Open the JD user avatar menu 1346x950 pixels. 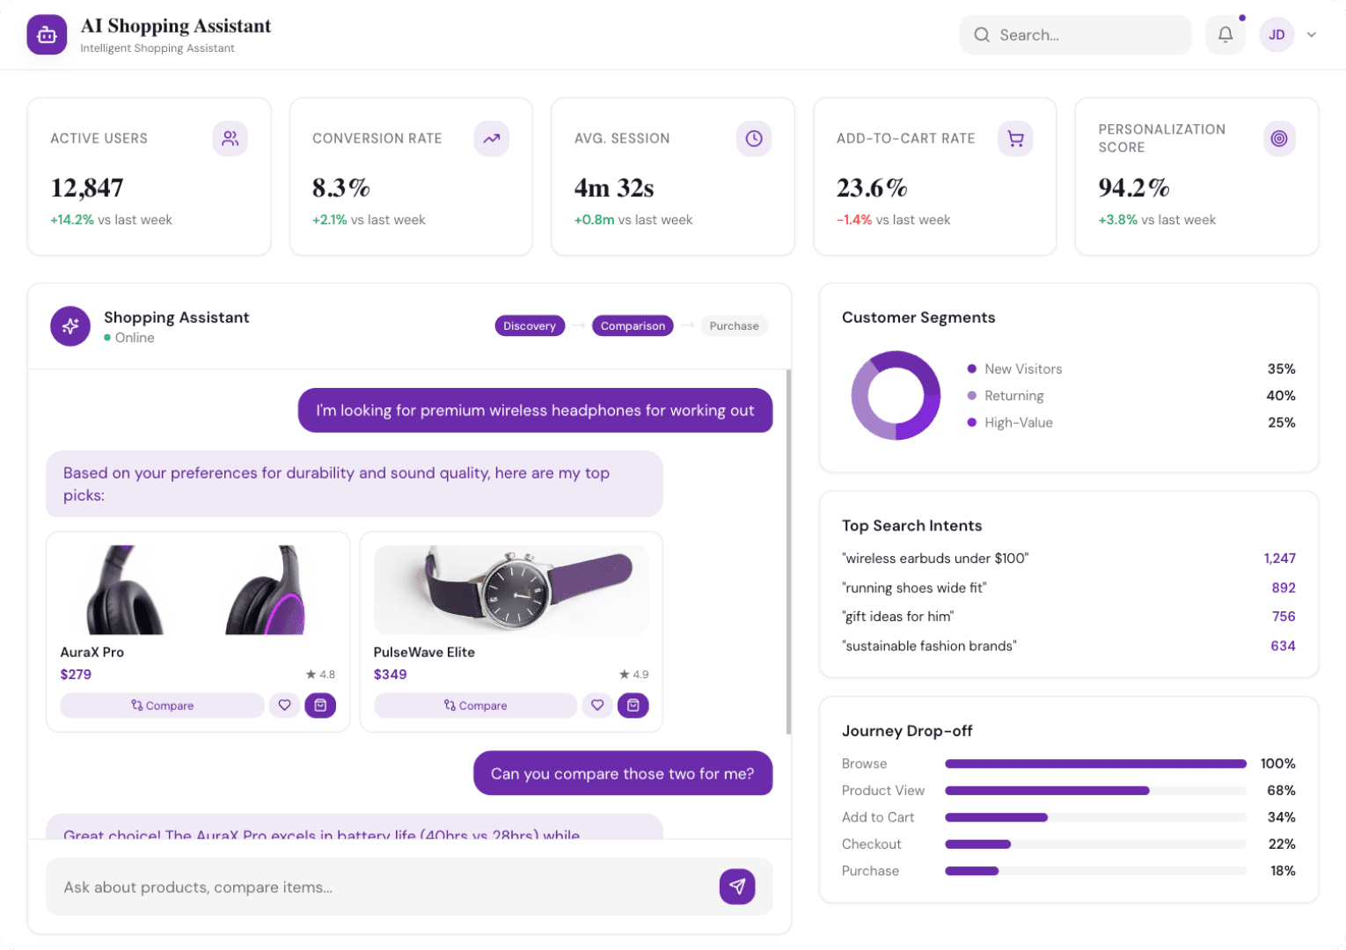pyautogui.click(x=1277, y=34)
